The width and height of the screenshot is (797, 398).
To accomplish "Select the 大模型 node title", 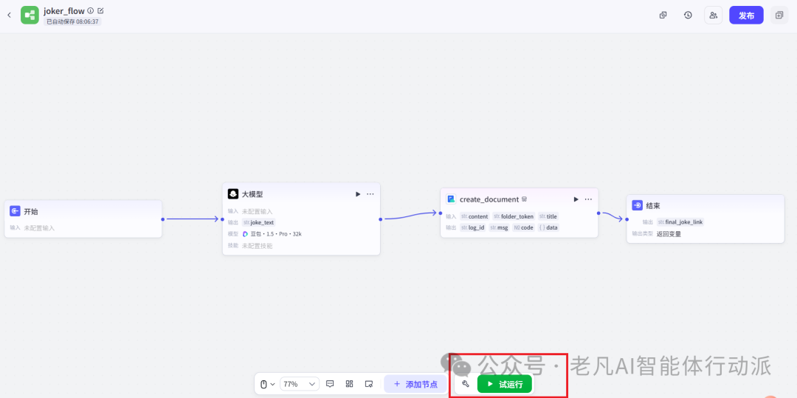I will coord(252,194).
